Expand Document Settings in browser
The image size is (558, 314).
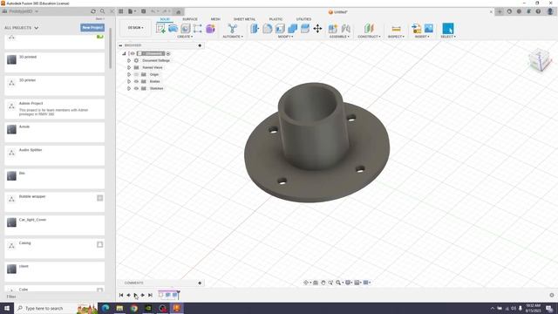pos(129,60)
